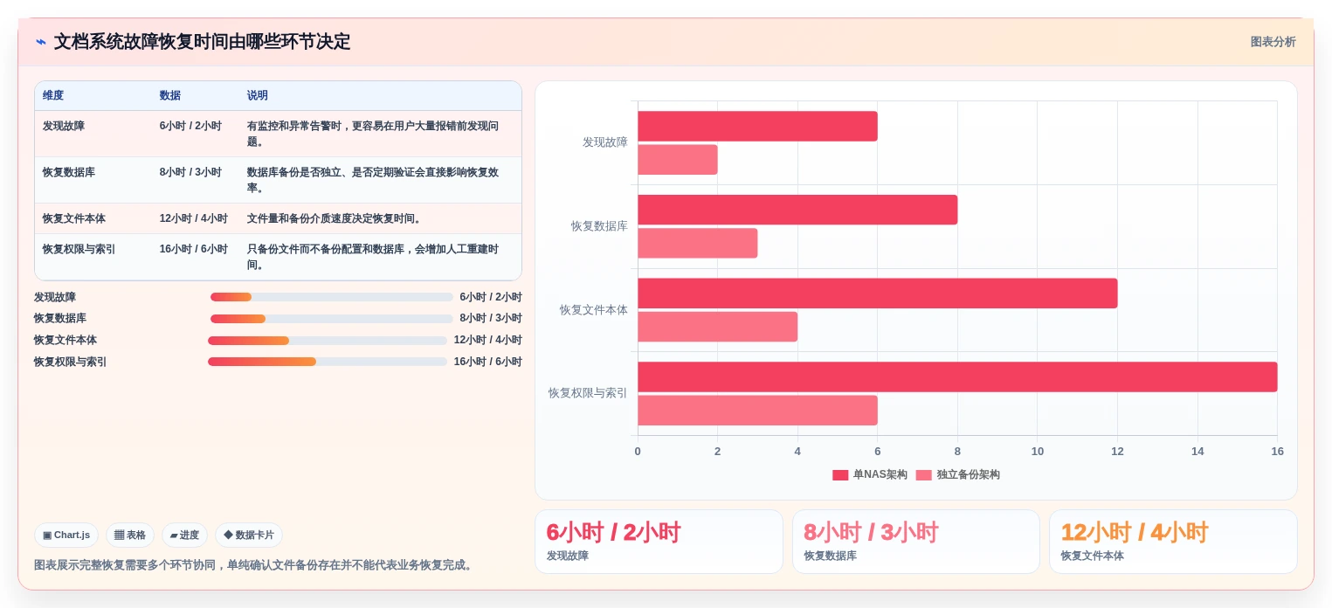The image size is (1332, 608).
Task: Click the x-axis tick label 16
Action: pyautogui.click(x=1277, y=452)
